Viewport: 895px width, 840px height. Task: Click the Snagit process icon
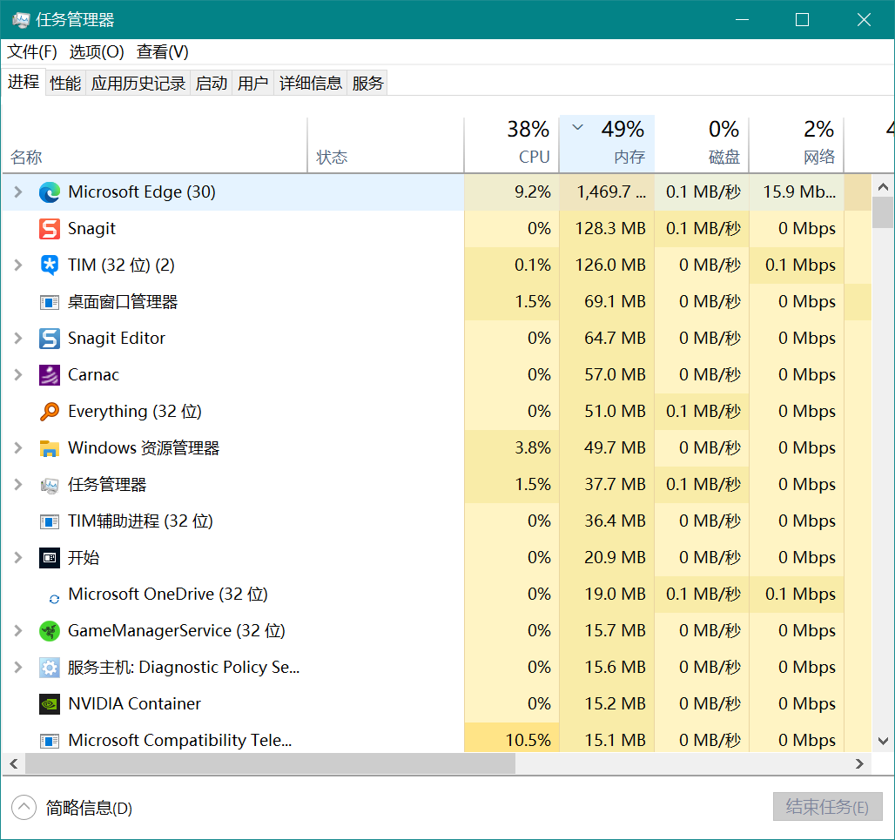coord(50,229)
